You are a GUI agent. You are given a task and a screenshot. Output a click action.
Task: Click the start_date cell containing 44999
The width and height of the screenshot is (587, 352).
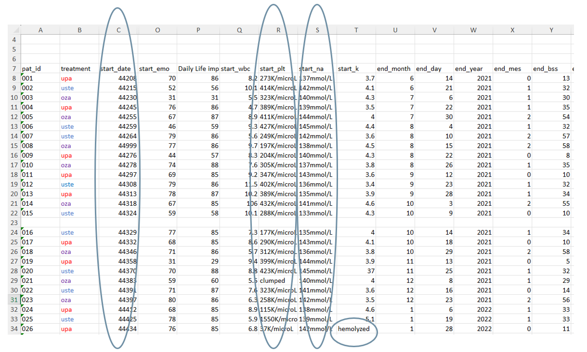coord(118,146)
